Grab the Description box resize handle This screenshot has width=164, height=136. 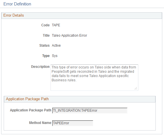coord(136,88)
